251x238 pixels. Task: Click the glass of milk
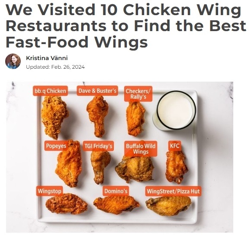174,111
